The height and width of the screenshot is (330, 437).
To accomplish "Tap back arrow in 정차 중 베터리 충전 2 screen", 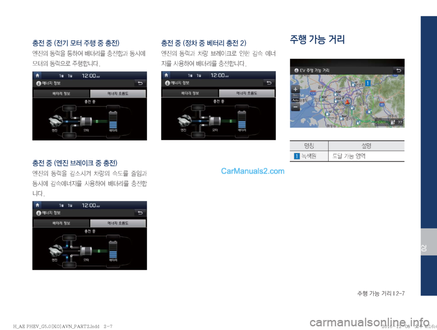I will (x=269, y=83).
